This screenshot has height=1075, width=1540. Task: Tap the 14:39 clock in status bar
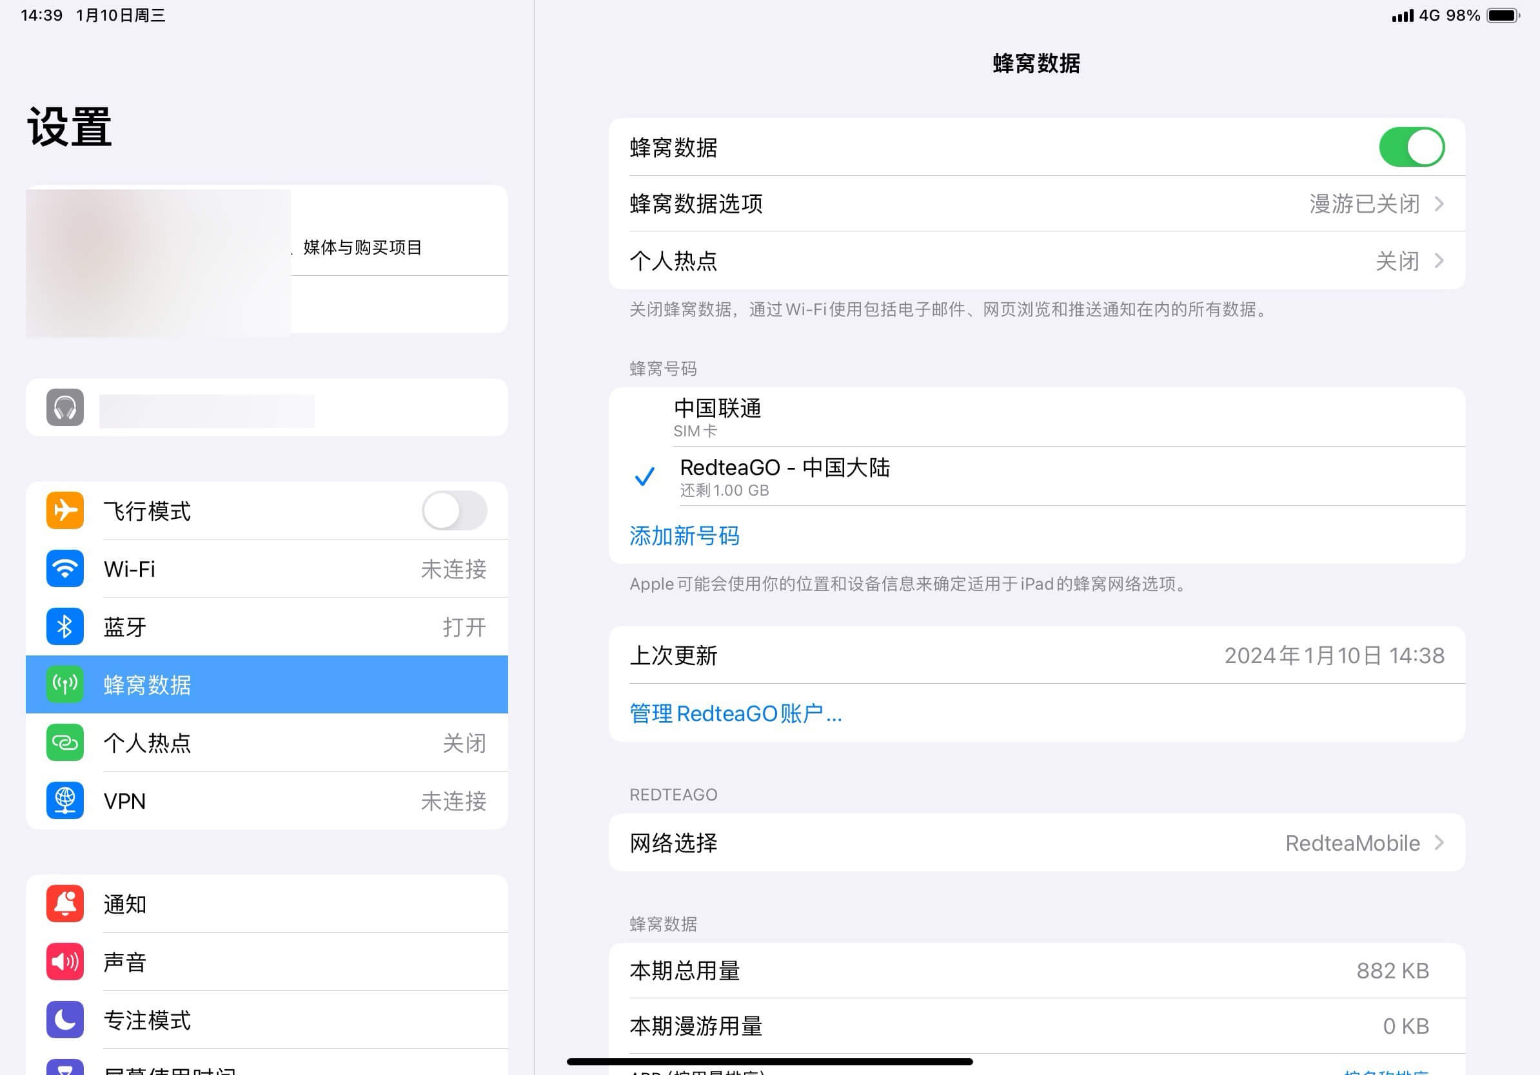pyautogui.click(x=41, y=15)
